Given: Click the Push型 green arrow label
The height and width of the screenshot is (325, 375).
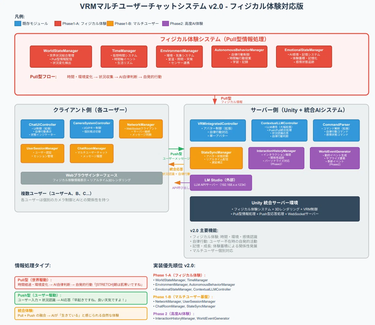Looking at the screenshot, I should click(176, 154).
